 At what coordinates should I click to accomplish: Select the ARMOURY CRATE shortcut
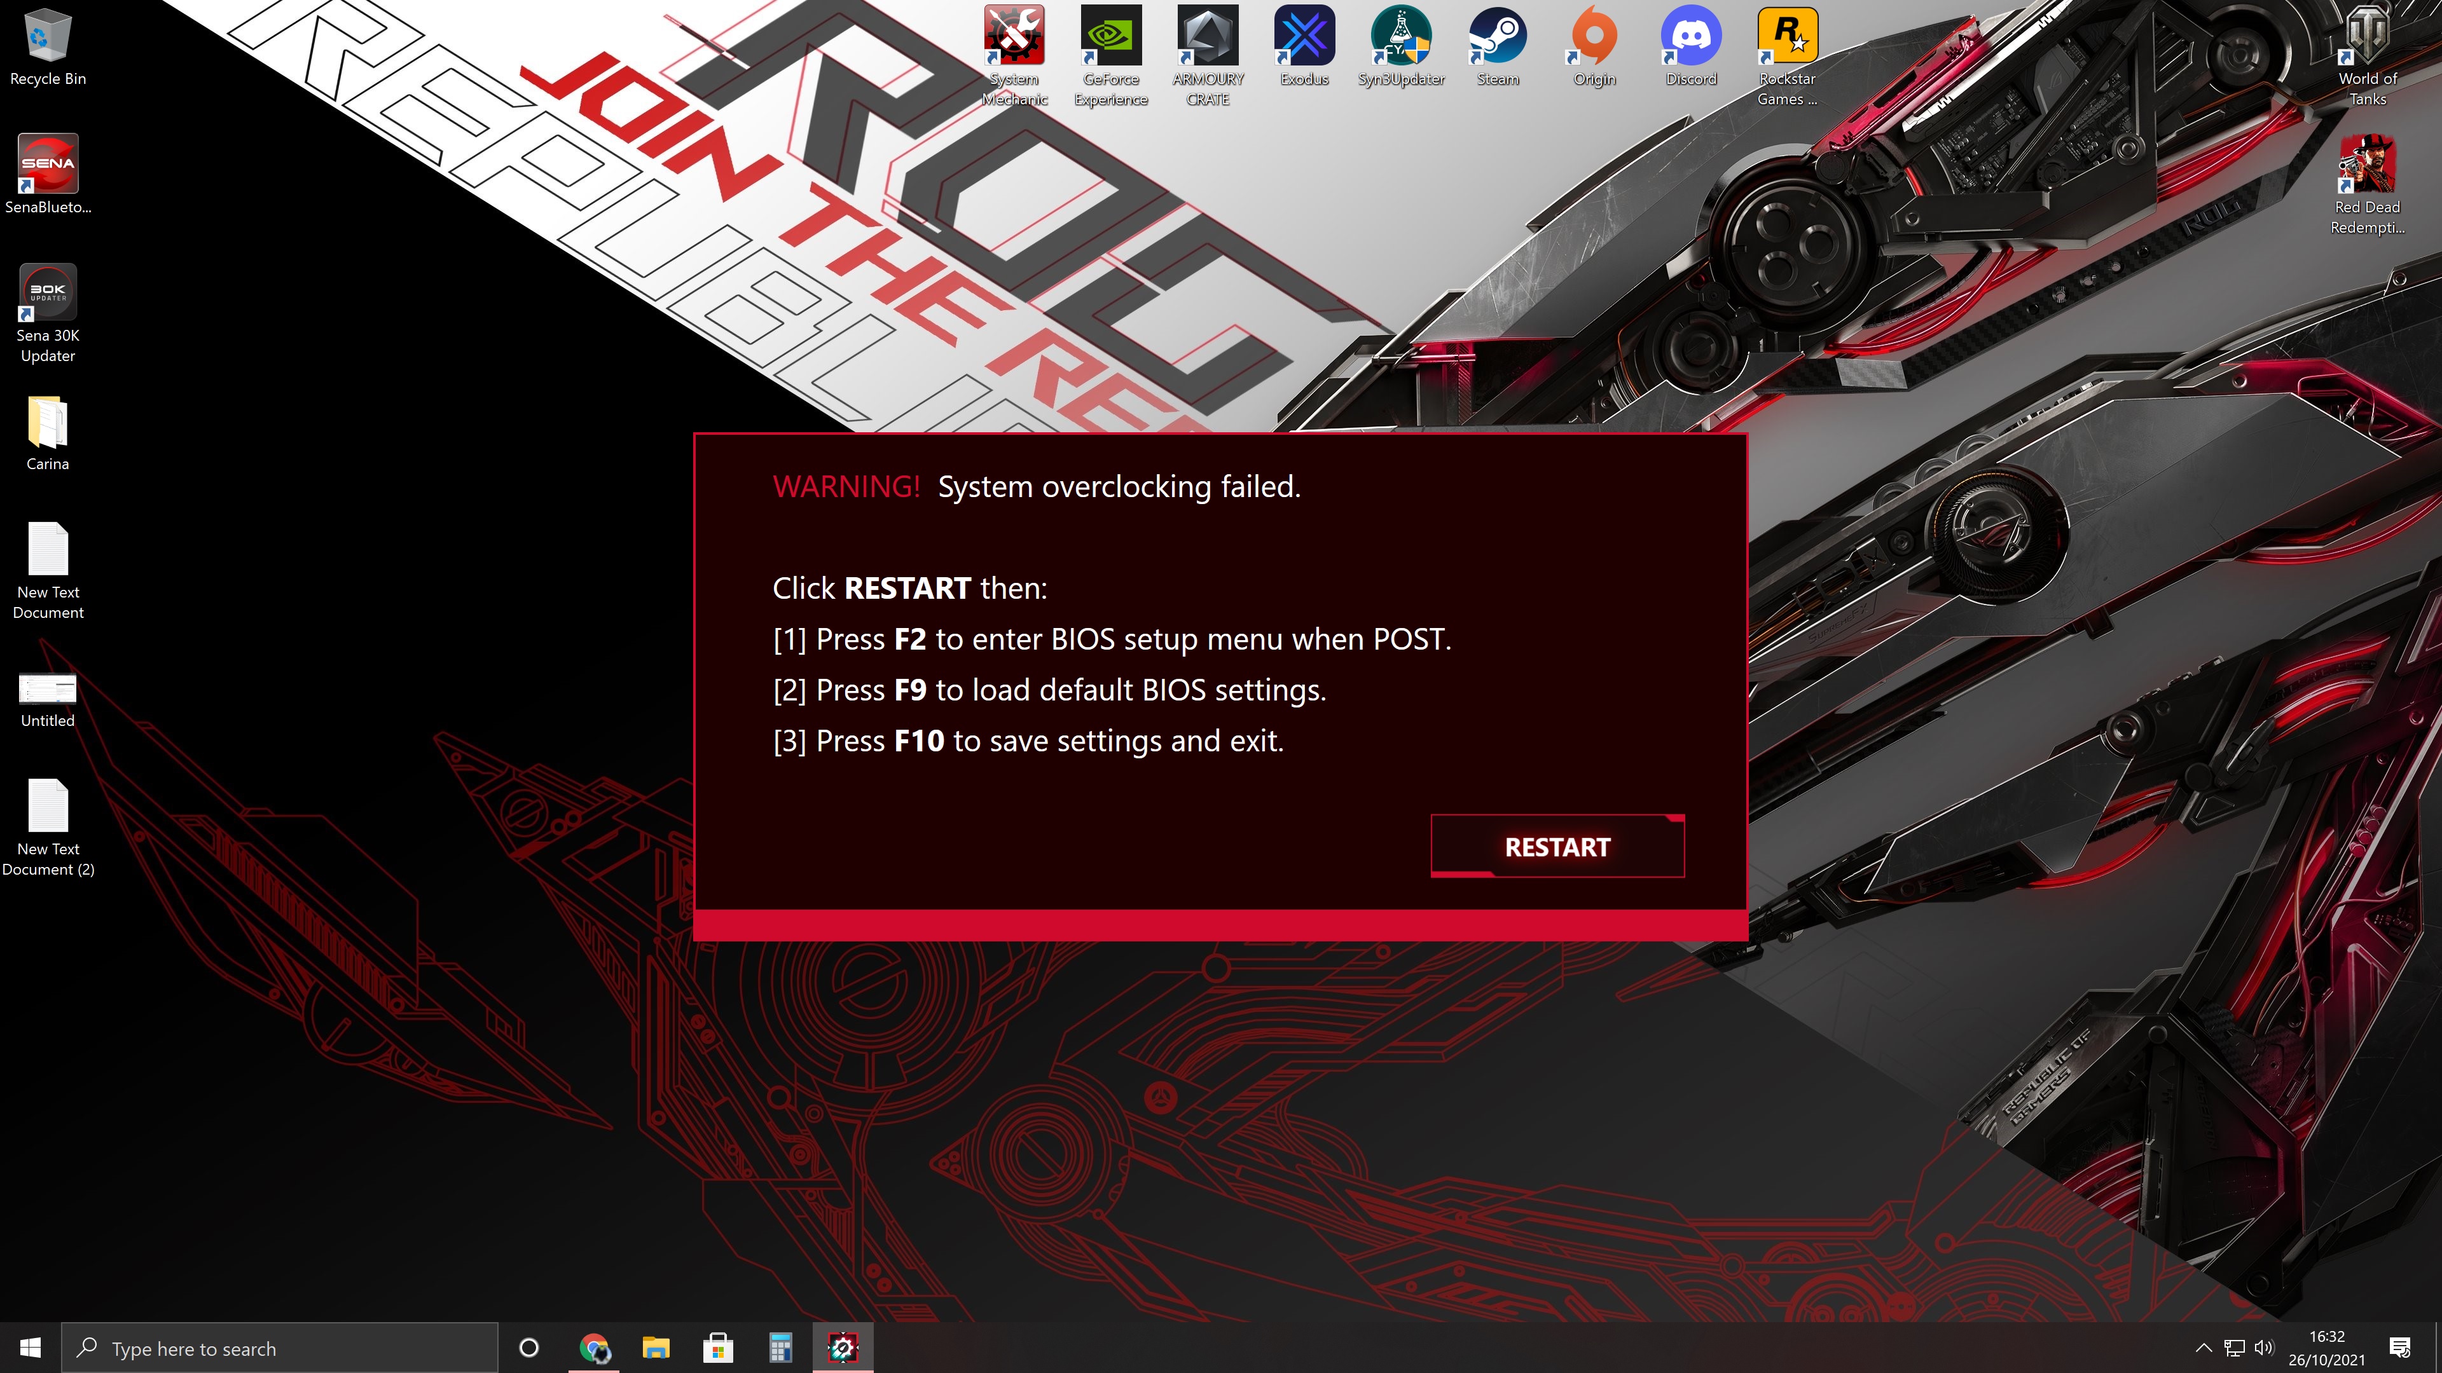(x=1208, y=57)
